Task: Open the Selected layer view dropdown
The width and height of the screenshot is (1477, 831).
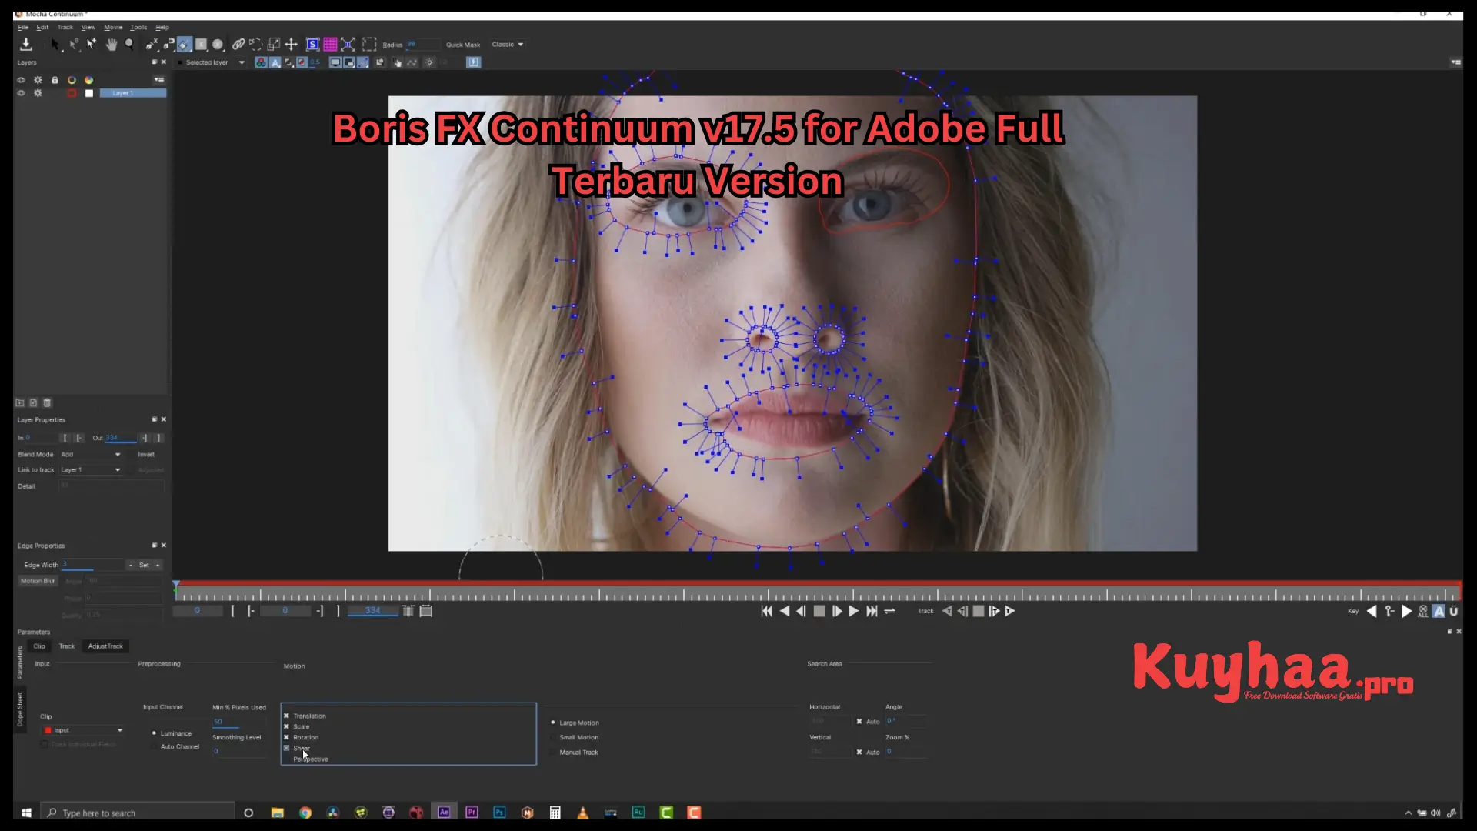Action: 212,62
